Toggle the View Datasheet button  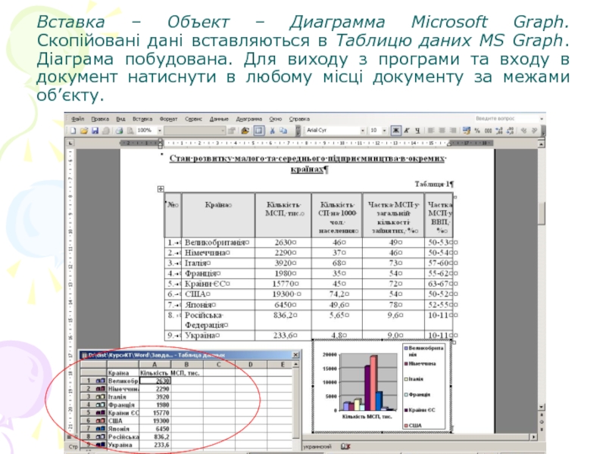[x=258, y=131]
